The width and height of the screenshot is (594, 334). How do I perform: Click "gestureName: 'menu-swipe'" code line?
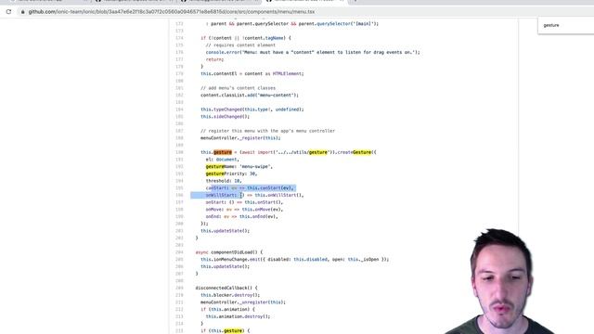click(239, 167)
